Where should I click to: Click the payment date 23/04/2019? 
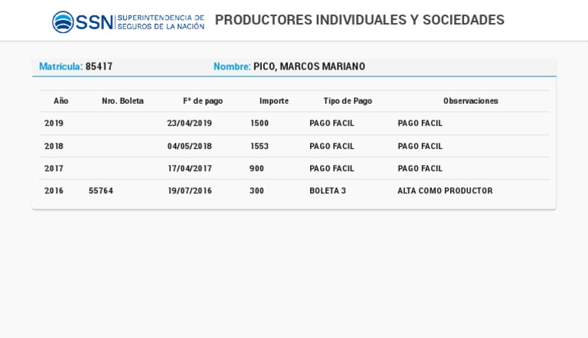click(190, 123)
